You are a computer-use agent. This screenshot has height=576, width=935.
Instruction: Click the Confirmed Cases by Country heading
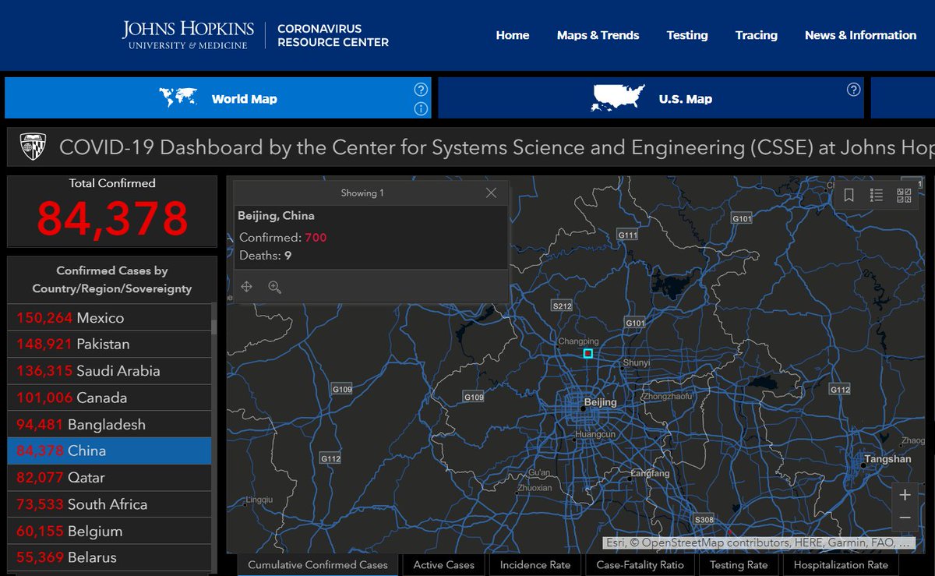coord(112,280)
